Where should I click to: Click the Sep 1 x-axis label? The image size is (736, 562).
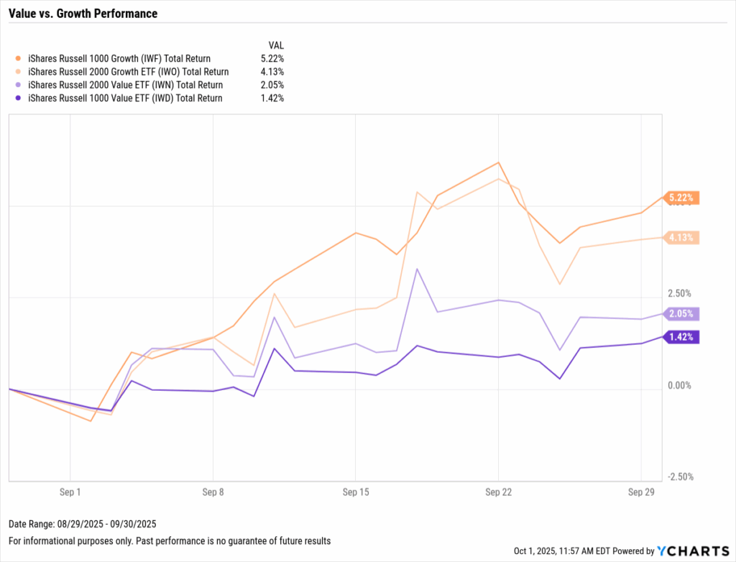70,494
